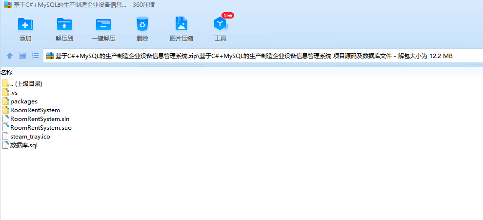The height and width of the screenshot is (220, 483).
Task: Click the 一键解压 one-click extract icon
Action: tap(103, 24)
